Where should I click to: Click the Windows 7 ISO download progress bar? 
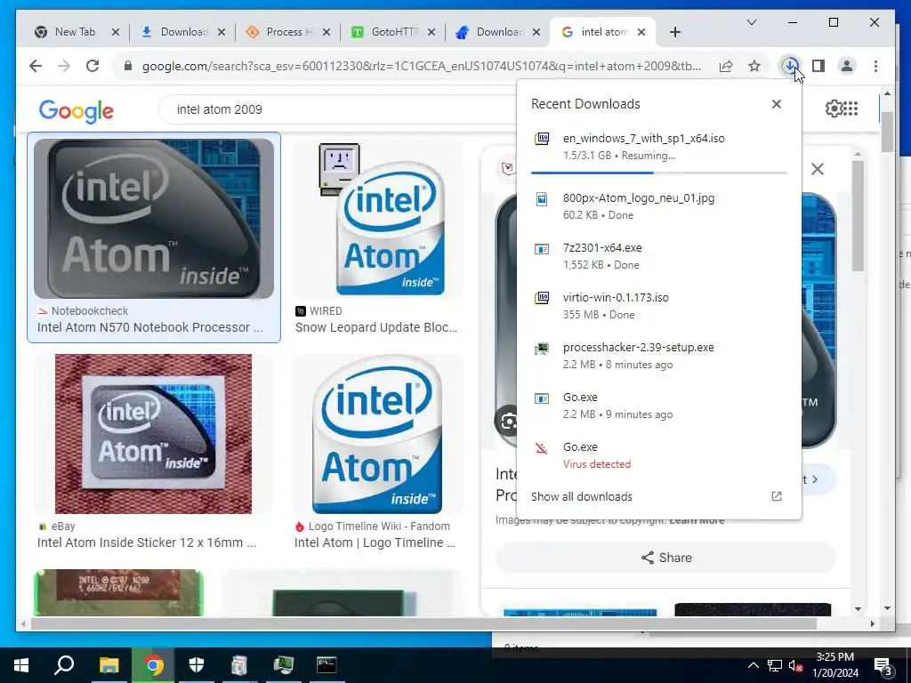(658, 173)
